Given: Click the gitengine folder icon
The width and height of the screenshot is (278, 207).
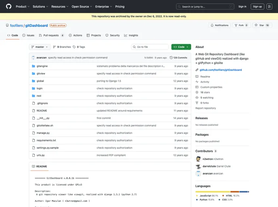Looking at the screenshot, I should [33, 66].
